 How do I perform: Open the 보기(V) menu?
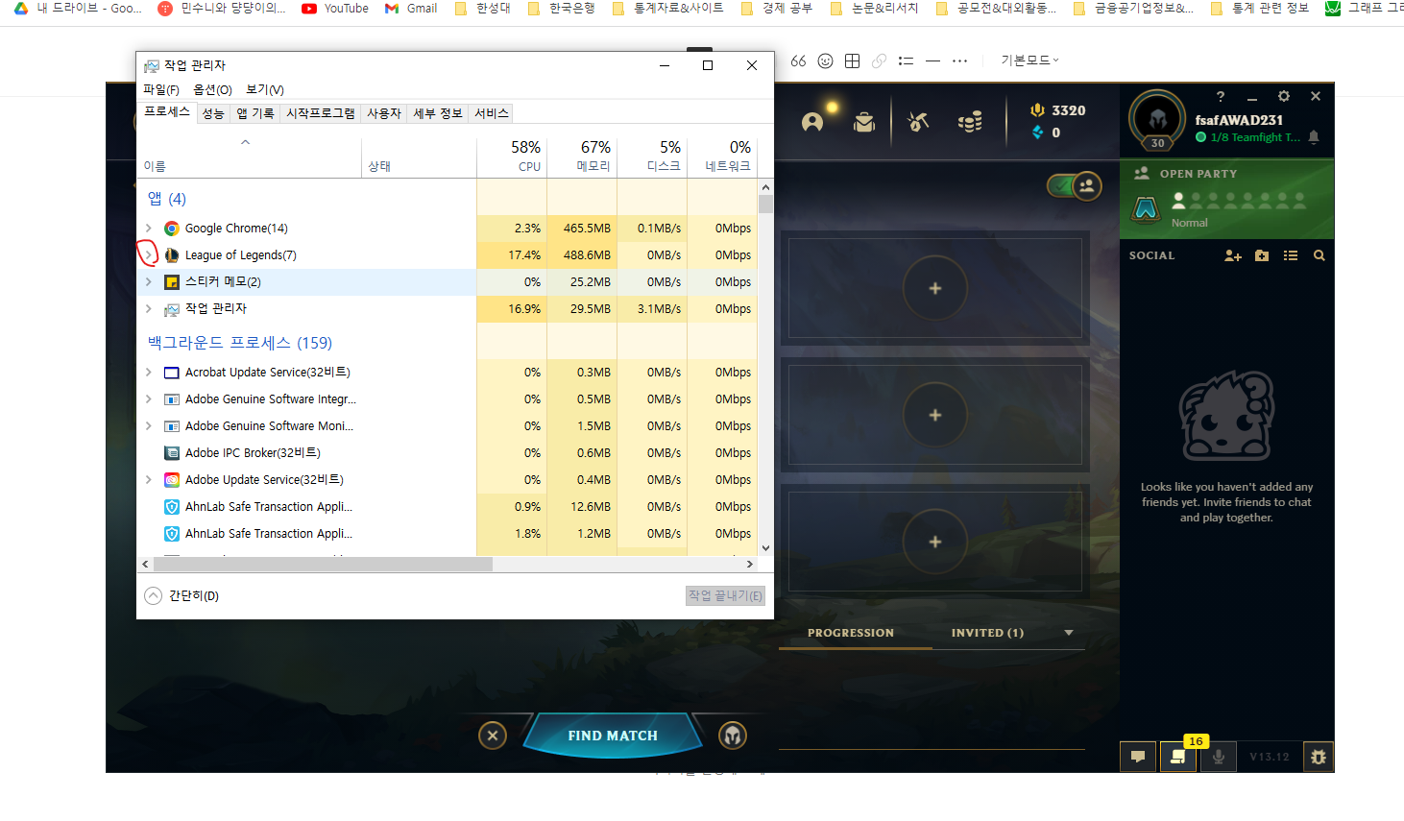pyautogui.click(x=264, y=89)
